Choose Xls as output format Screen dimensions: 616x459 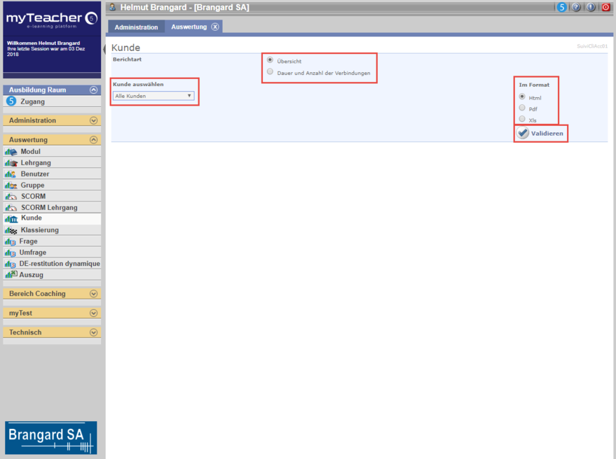coord(522,120)
